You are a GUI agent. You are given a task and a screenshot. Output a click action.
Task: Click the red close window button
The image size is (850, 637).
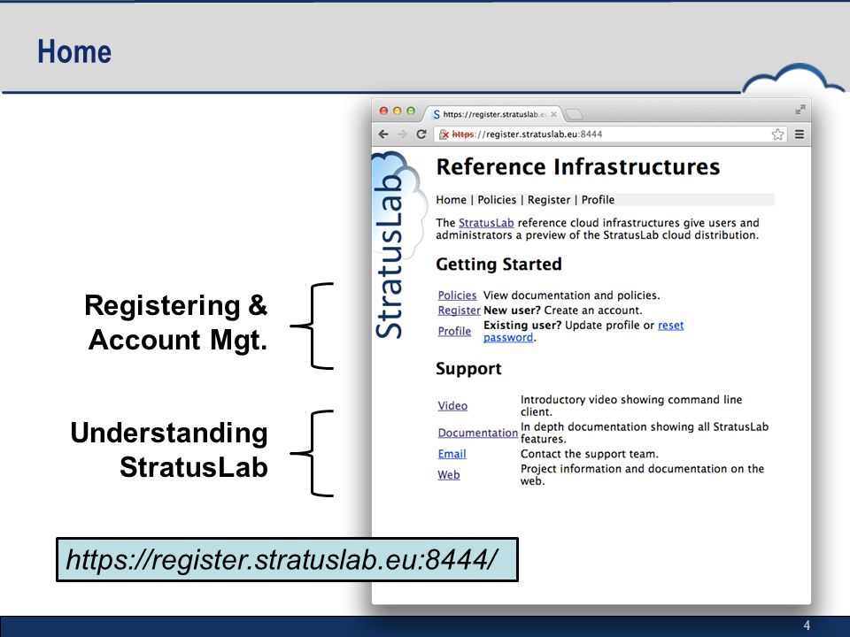(383, 111)
